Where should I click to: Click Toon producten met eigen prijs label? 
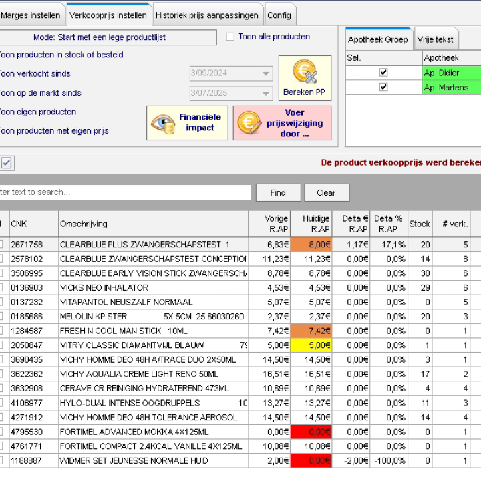(54, 131)
